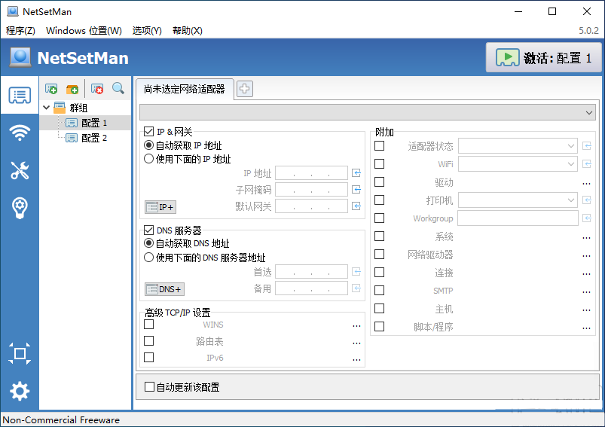Enable the 网络驱动器 checkbox

379,255
